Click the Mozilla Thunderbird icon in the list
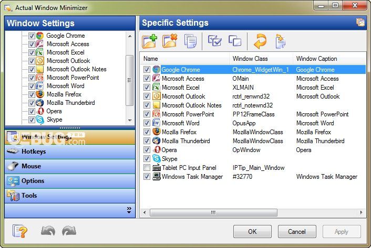 [x=156, y=141]
